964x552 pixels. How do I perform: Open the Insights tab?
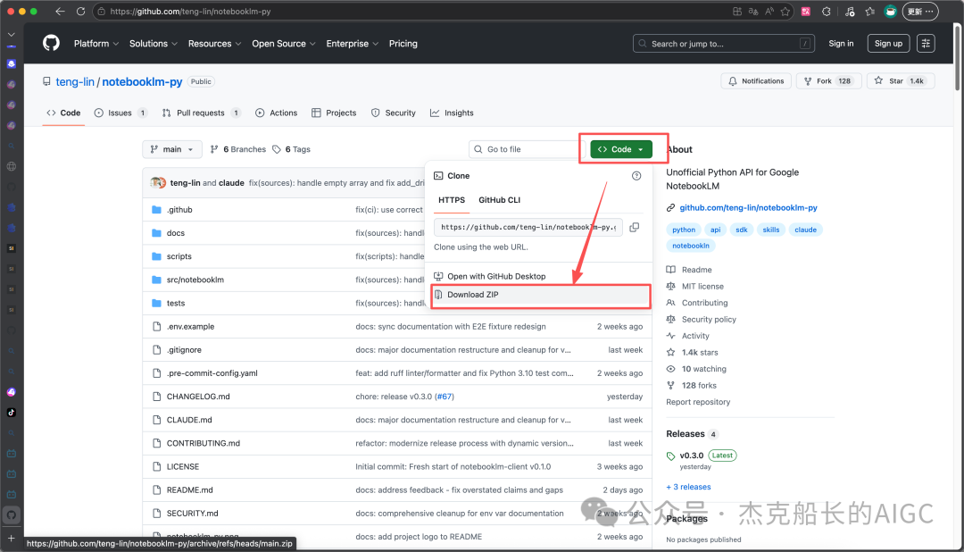tap(452, 113)
